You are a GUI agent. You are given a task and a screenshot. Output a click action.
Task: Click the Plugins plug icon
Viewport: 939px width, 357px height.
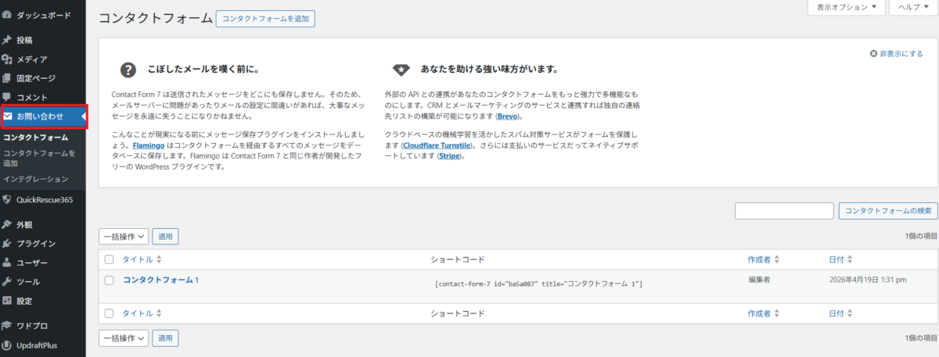pyautogui.click(x=7, y=243)
